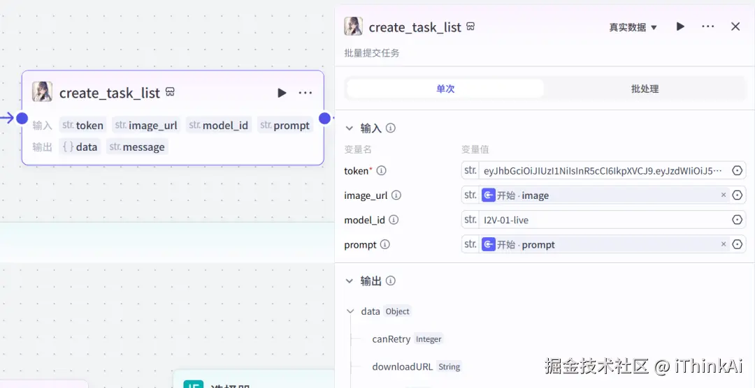Click the 批量提交任务 description text
This screenshot has width=755, height=388.
tap(372, 53)
